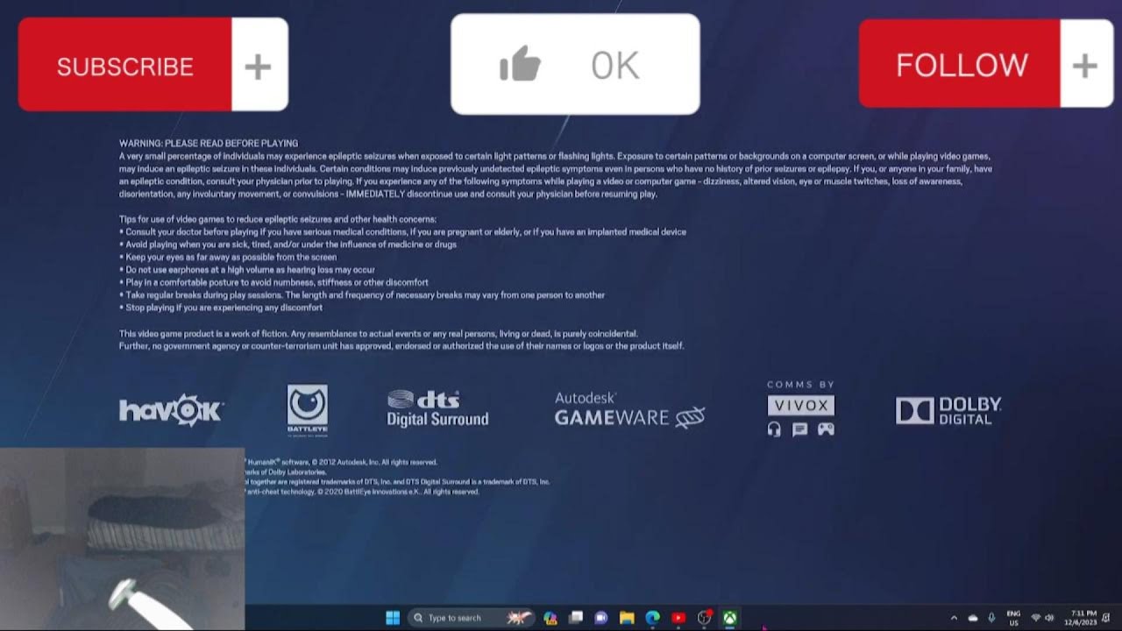Image resolution: width=1122 pixels, height=631 pixels.
Task: Open the Xbox app in the taskbar
Action: (x=729, y=618)
